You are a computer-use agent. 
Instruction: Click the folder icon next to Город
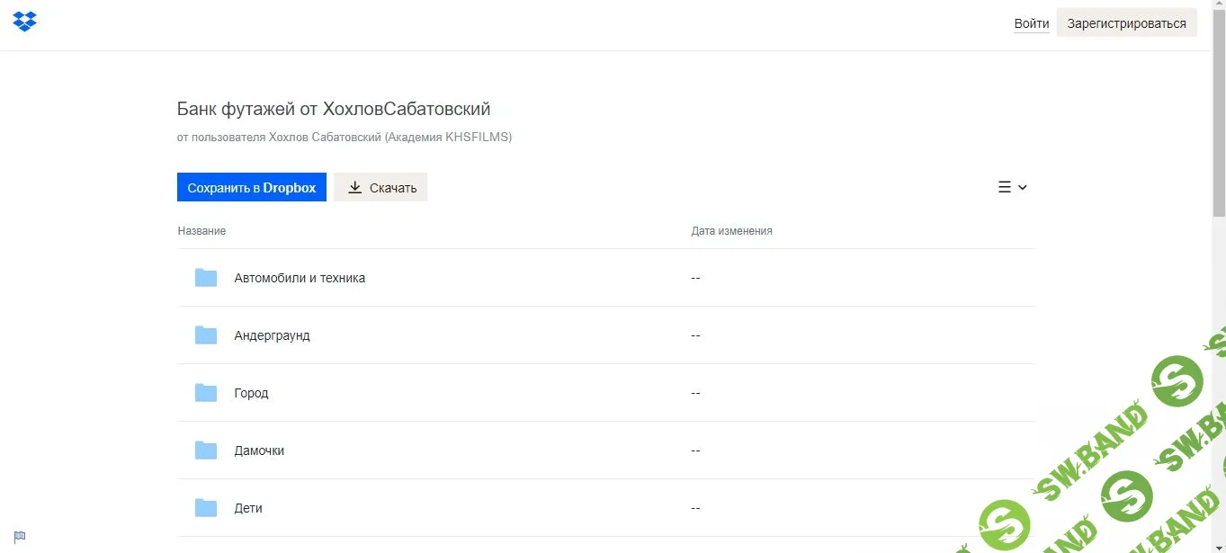point(206,393)
